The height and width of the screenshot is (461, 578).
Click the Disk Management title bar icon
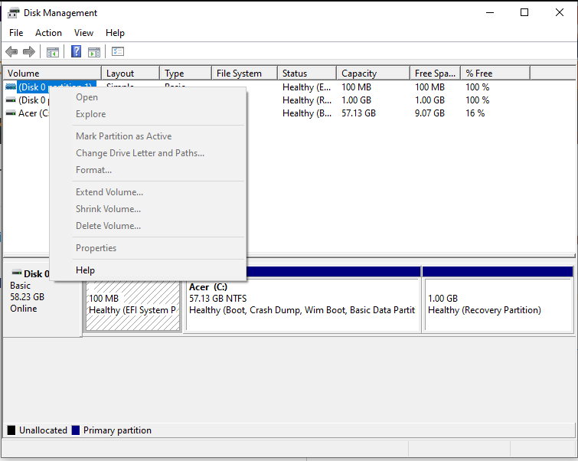pyautogui.click(x=14, y=12)
